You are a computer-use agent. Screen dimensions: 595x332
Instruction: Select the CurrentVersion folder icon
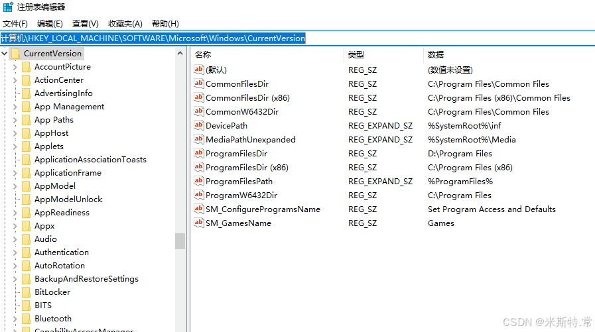(x=15, y=54)
